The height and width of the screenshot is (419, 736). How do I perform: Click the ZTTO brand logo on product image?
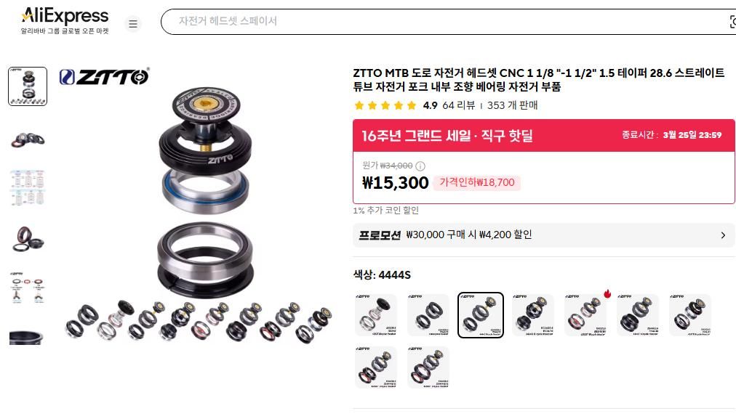pyautogui.click(x=104, y=77)
